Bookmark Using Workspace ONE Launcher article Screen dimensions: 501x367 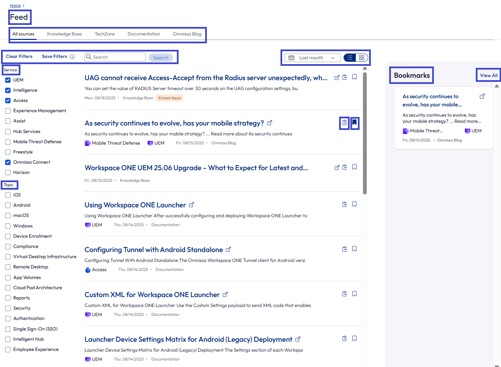[354, 204]
